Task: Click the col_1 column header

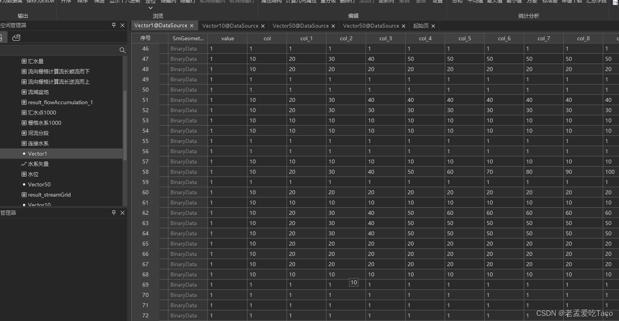Action: [307, 38]
